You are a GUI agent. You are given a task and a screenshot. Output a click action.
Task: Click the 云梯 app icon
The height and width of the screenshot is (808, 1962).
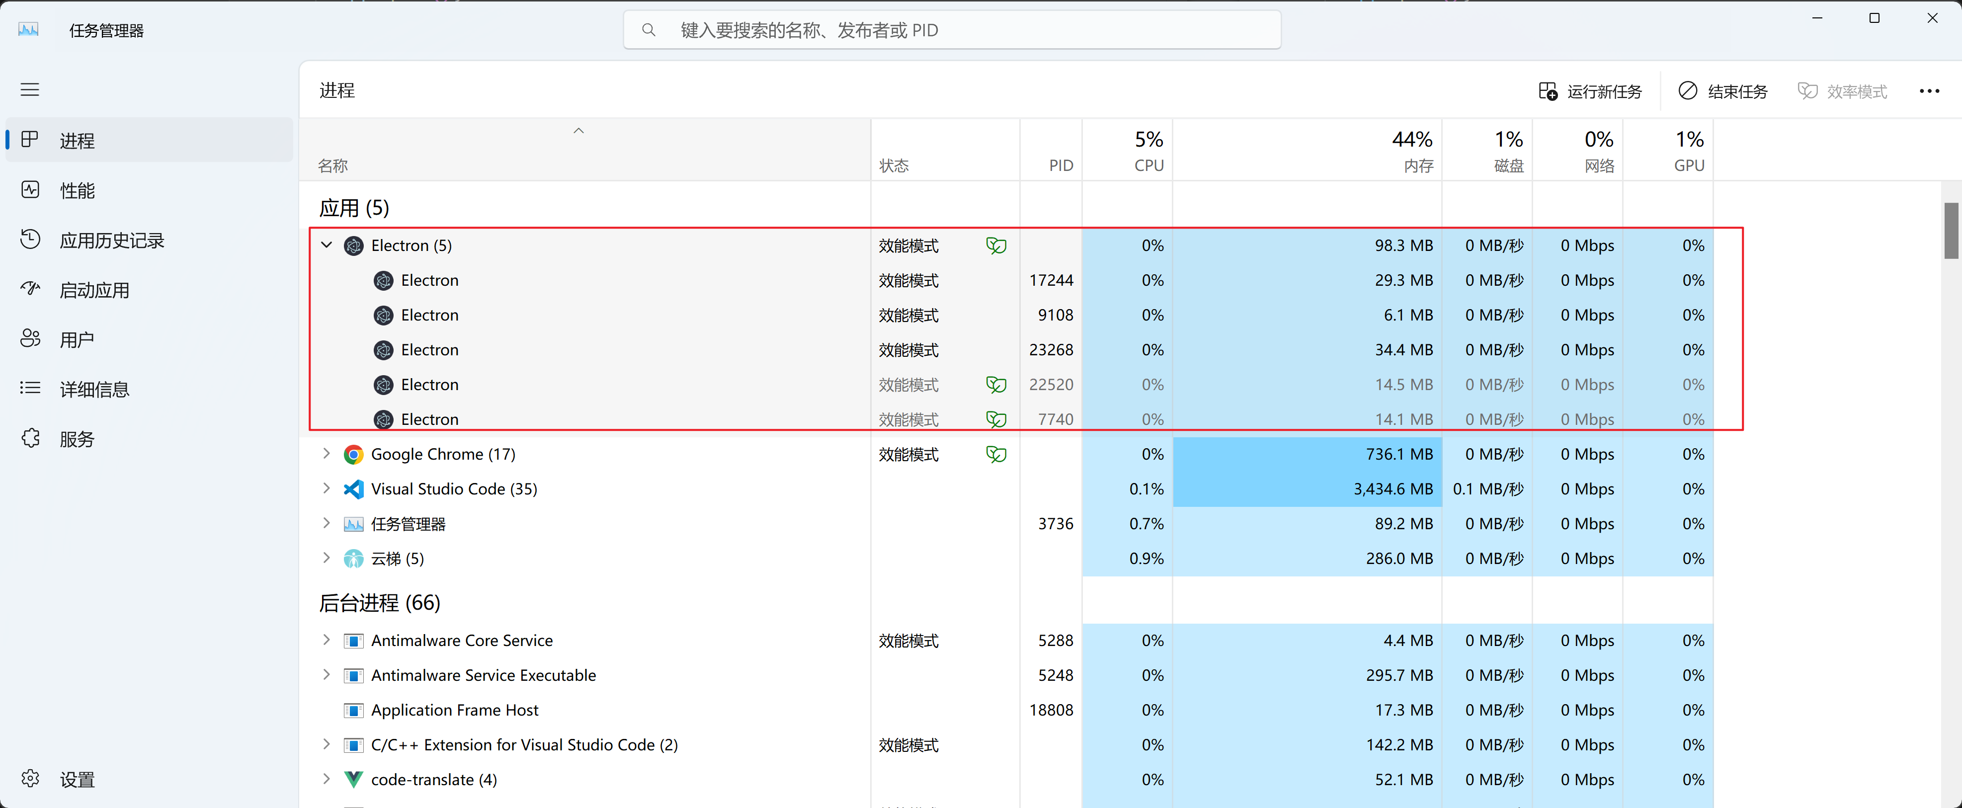point(353,559)
